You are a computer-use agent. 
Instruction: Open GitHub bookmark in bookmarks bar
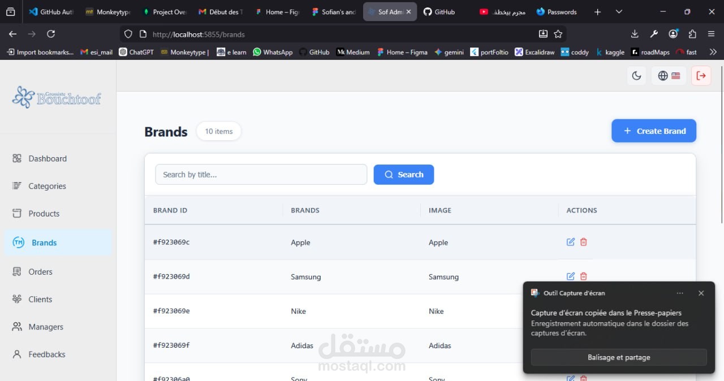(314, 52)
